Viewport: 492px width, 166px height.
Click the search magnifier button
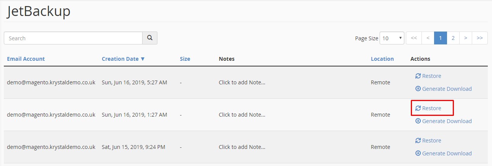[x=150, y=38]
